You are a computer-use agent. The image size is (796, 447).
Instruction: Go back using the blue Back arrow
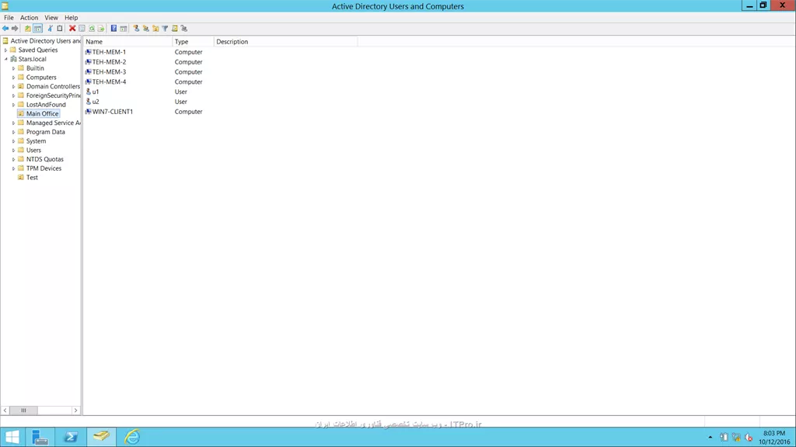5,29
